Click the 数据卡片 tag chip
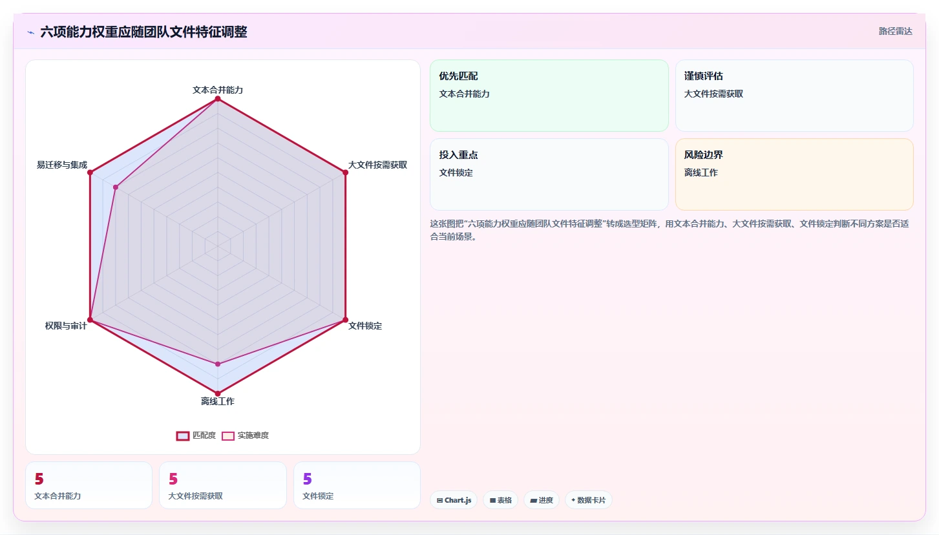939x535 pixels. (x=589, y=500)
